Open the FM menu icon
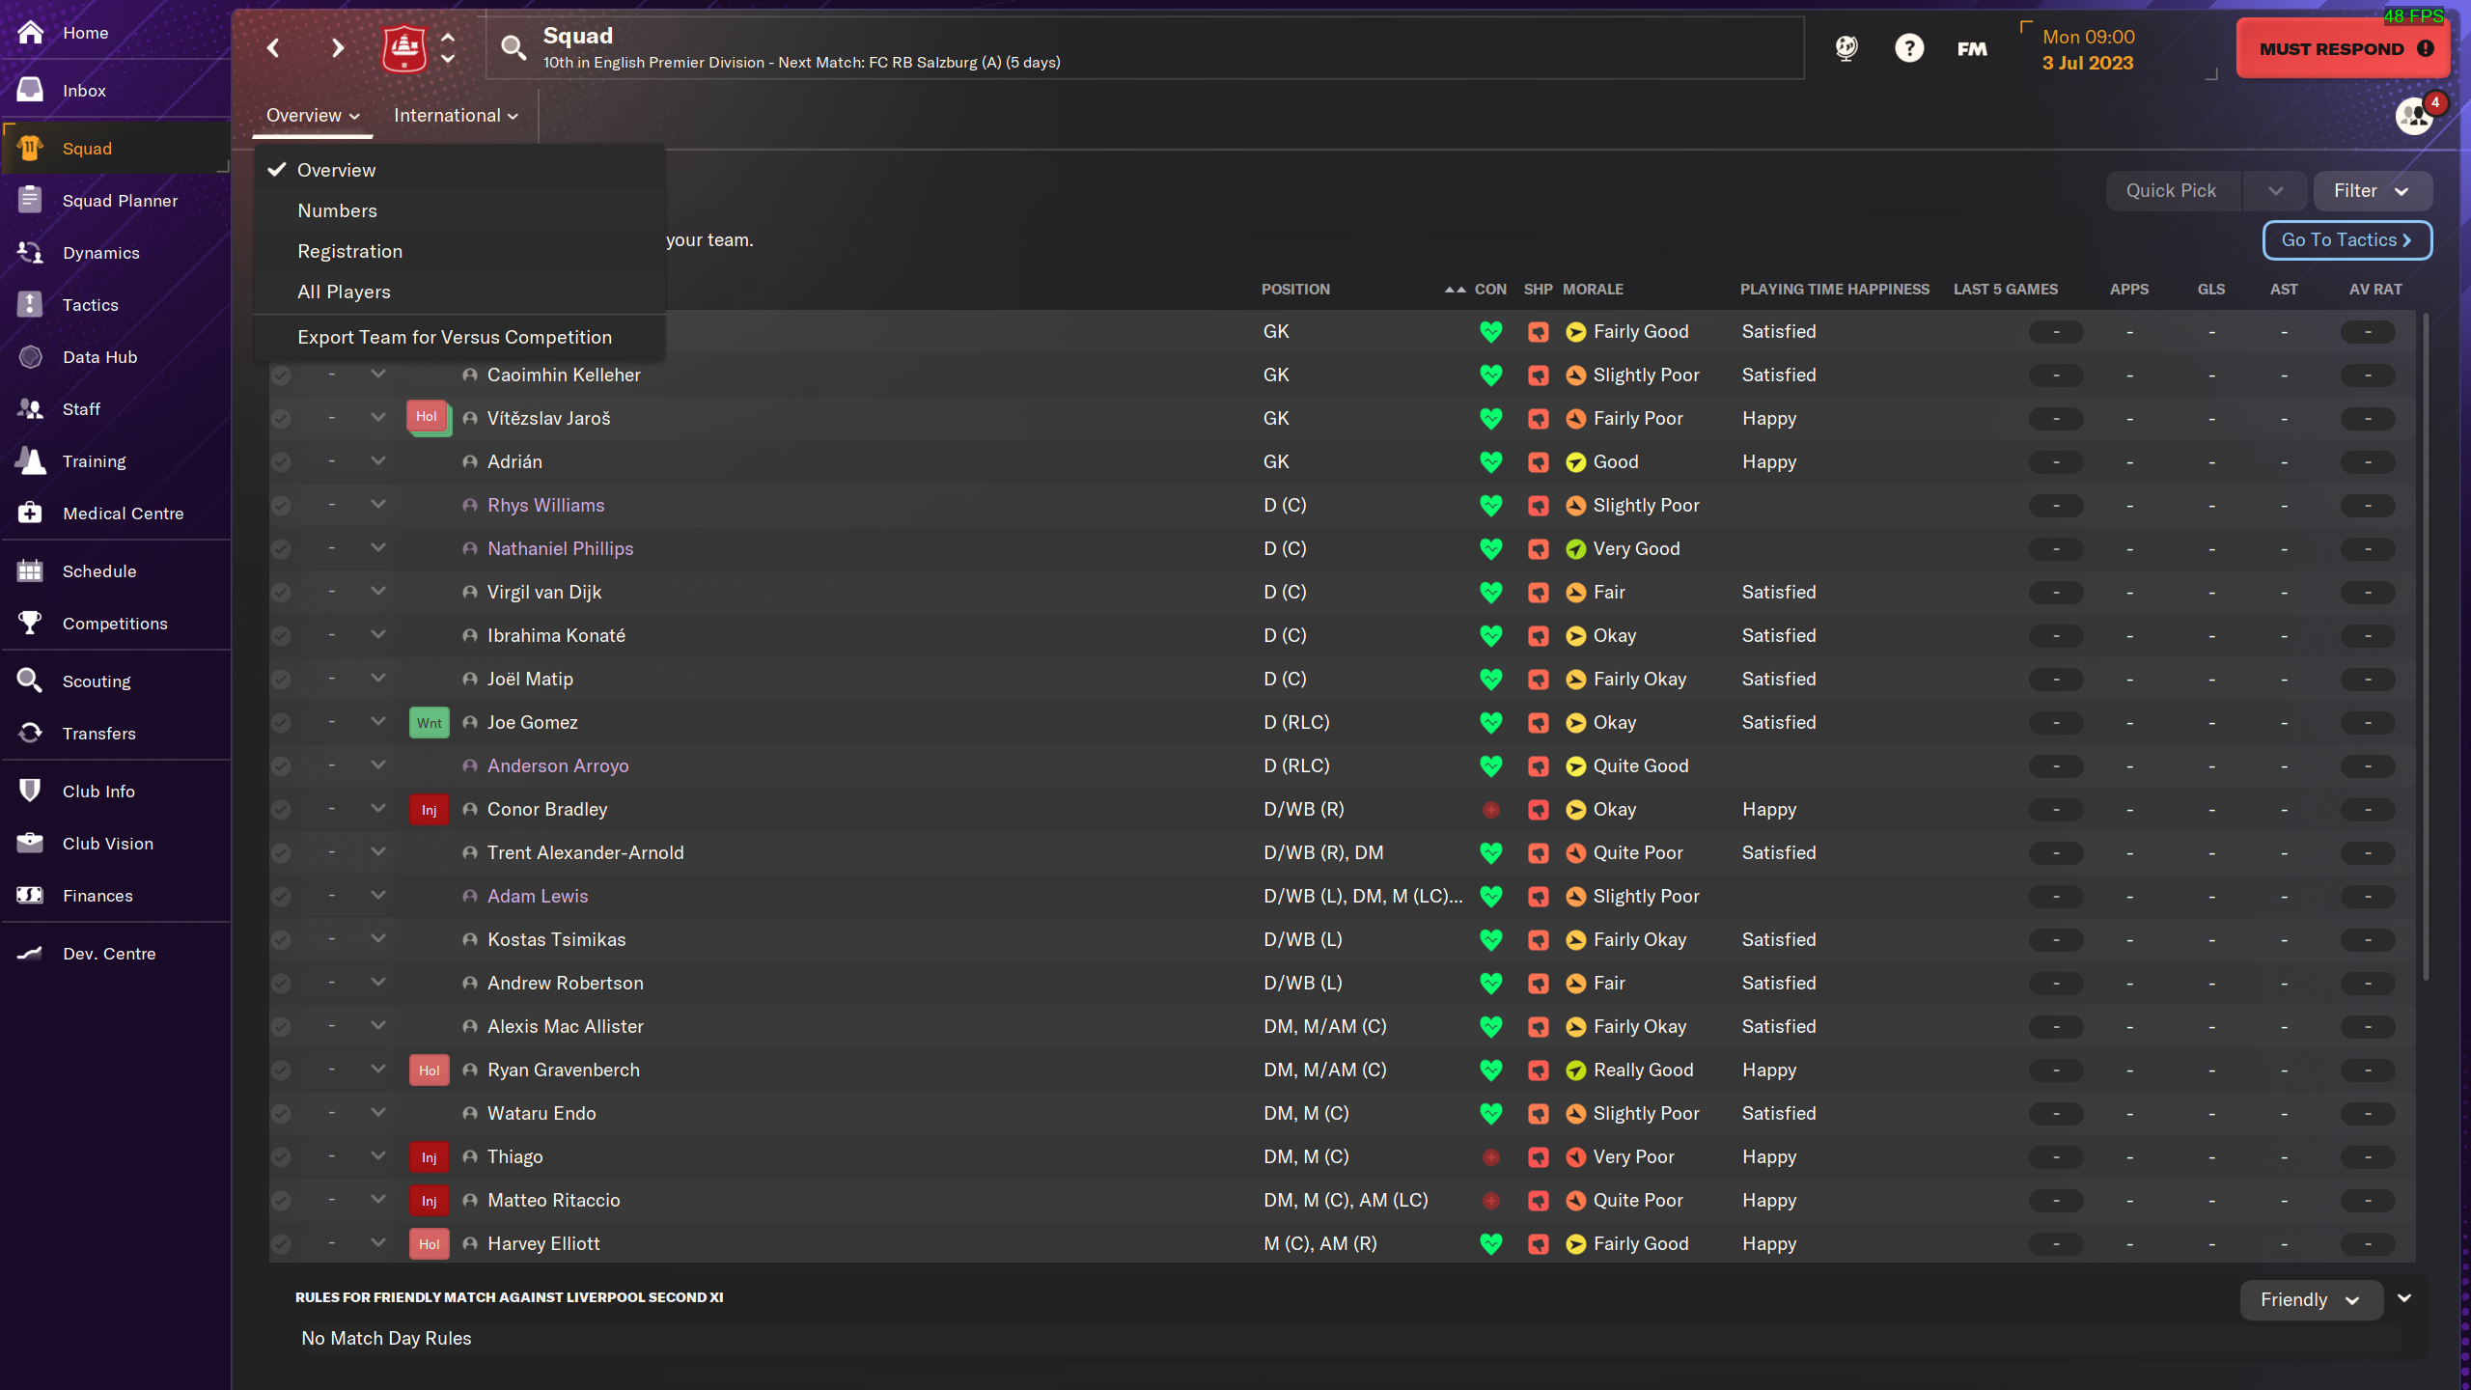This screenshot has width=2471, height=1390. tap(1972, 48)
